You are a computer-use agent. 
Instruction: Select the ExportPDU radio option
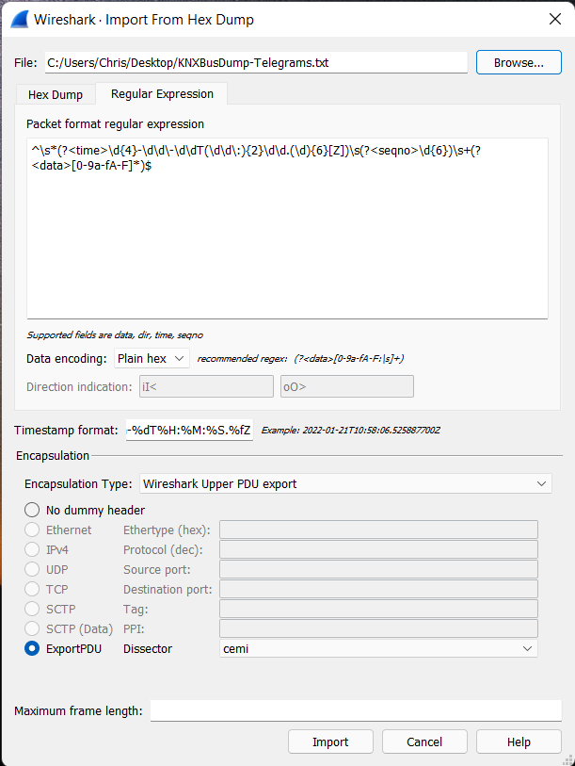pyautogui.click(x=32, y=649)
